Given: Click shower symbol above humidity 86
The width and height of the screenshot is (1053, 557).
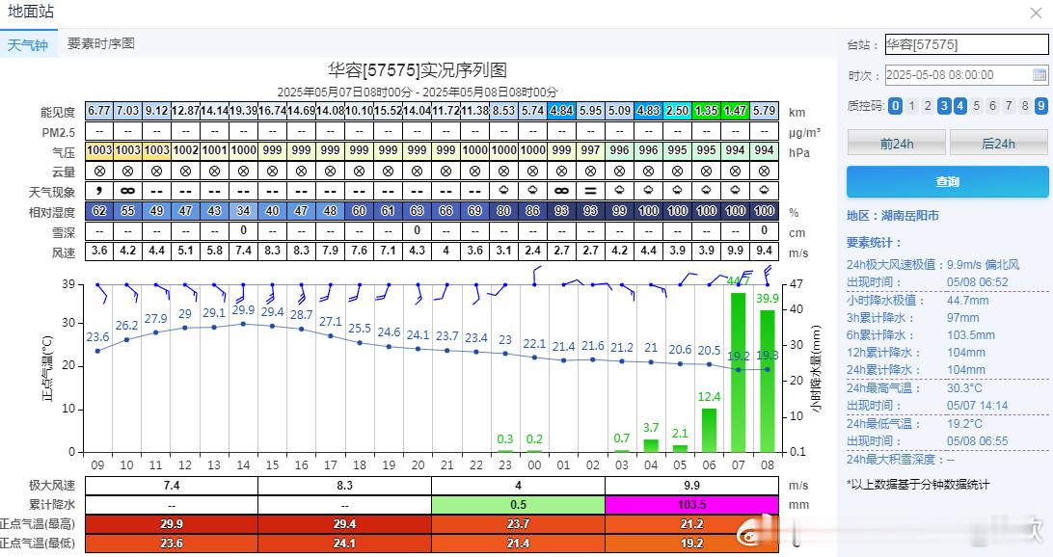Looking at the screenshot, I should click(532, 191).
